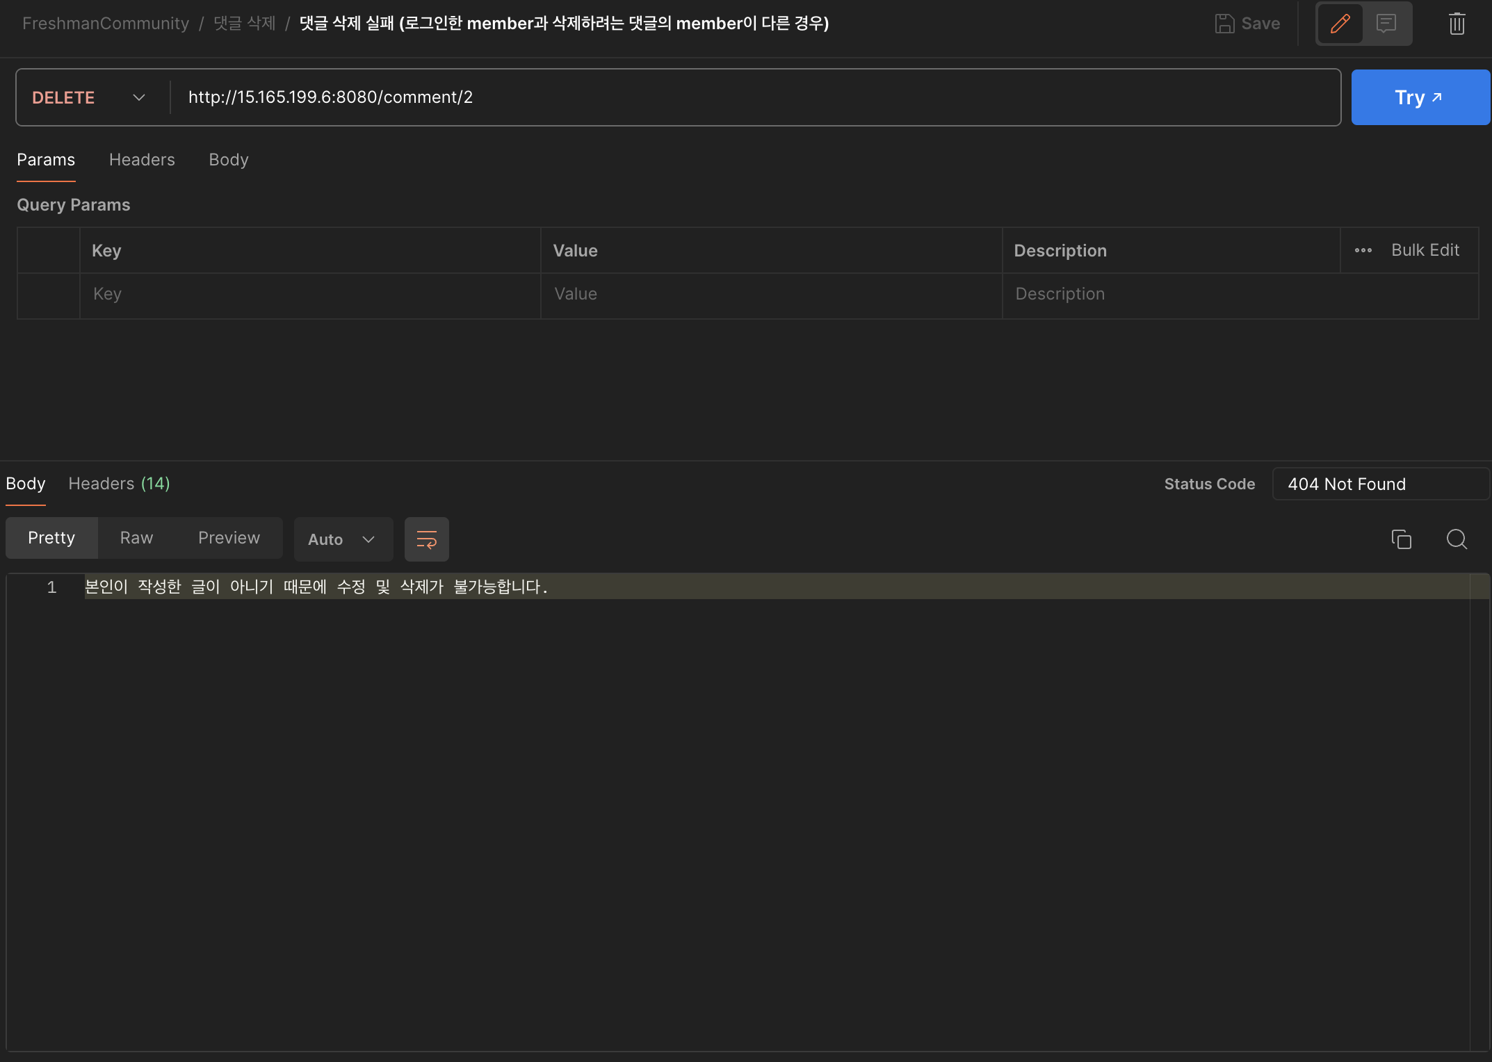This screenshot has width=1492, height=1062.
Task: Click the request URL input field
Action: tap(754, 97)
